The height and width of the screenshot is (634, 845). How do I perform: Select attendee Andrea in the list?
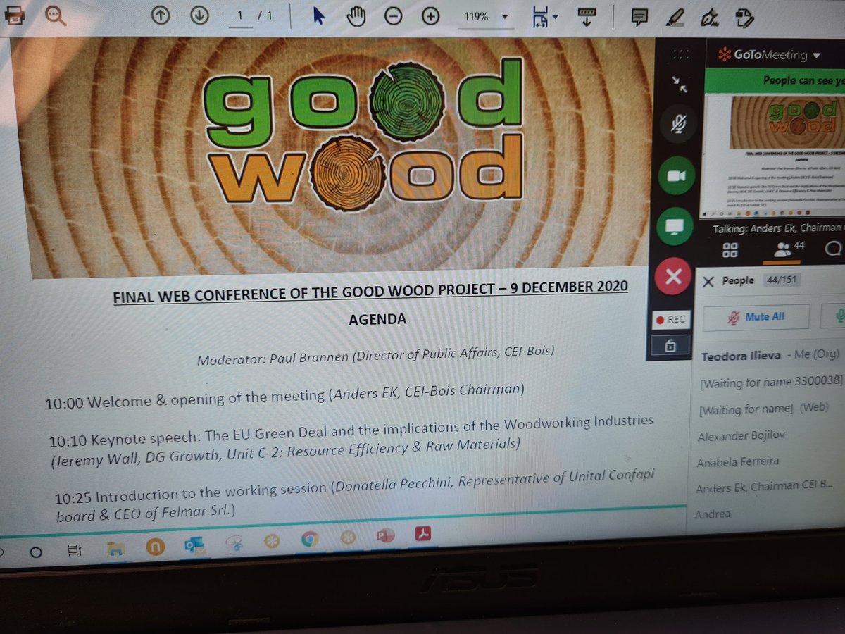click(x=713, y=514)
